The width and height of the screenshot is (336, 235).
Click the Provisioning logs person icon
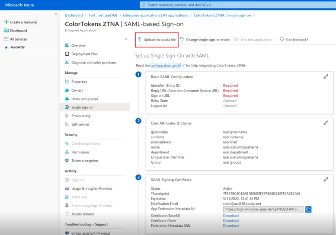[67, 205]
